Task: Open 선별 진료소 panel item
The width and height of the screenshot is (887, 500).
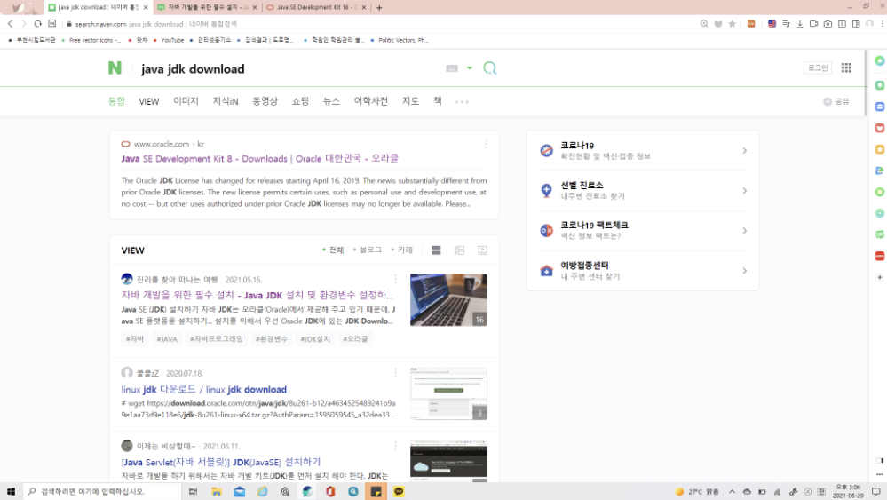Action: (x=643, y=191)
